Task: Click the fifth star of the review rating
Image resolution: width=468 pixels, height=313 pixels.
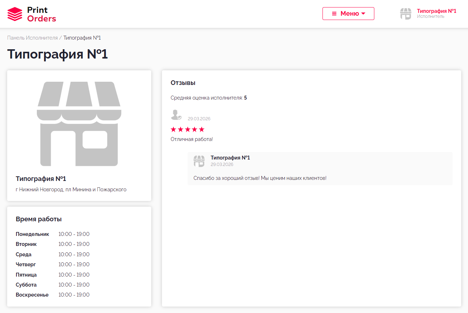Action: 202,129
